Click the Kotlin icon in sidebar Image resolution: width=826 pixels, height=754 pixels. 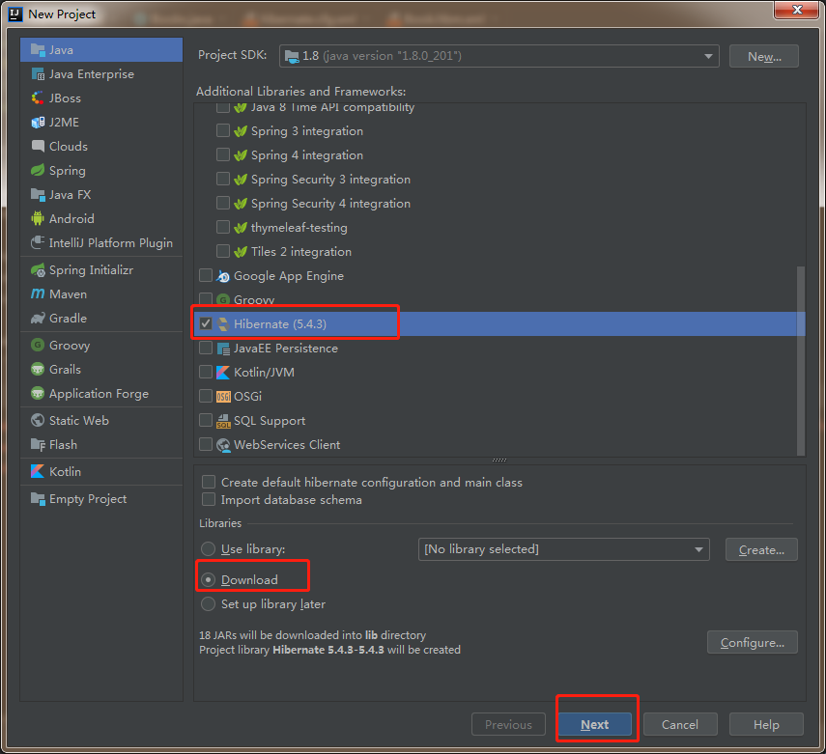pos(38,472)
